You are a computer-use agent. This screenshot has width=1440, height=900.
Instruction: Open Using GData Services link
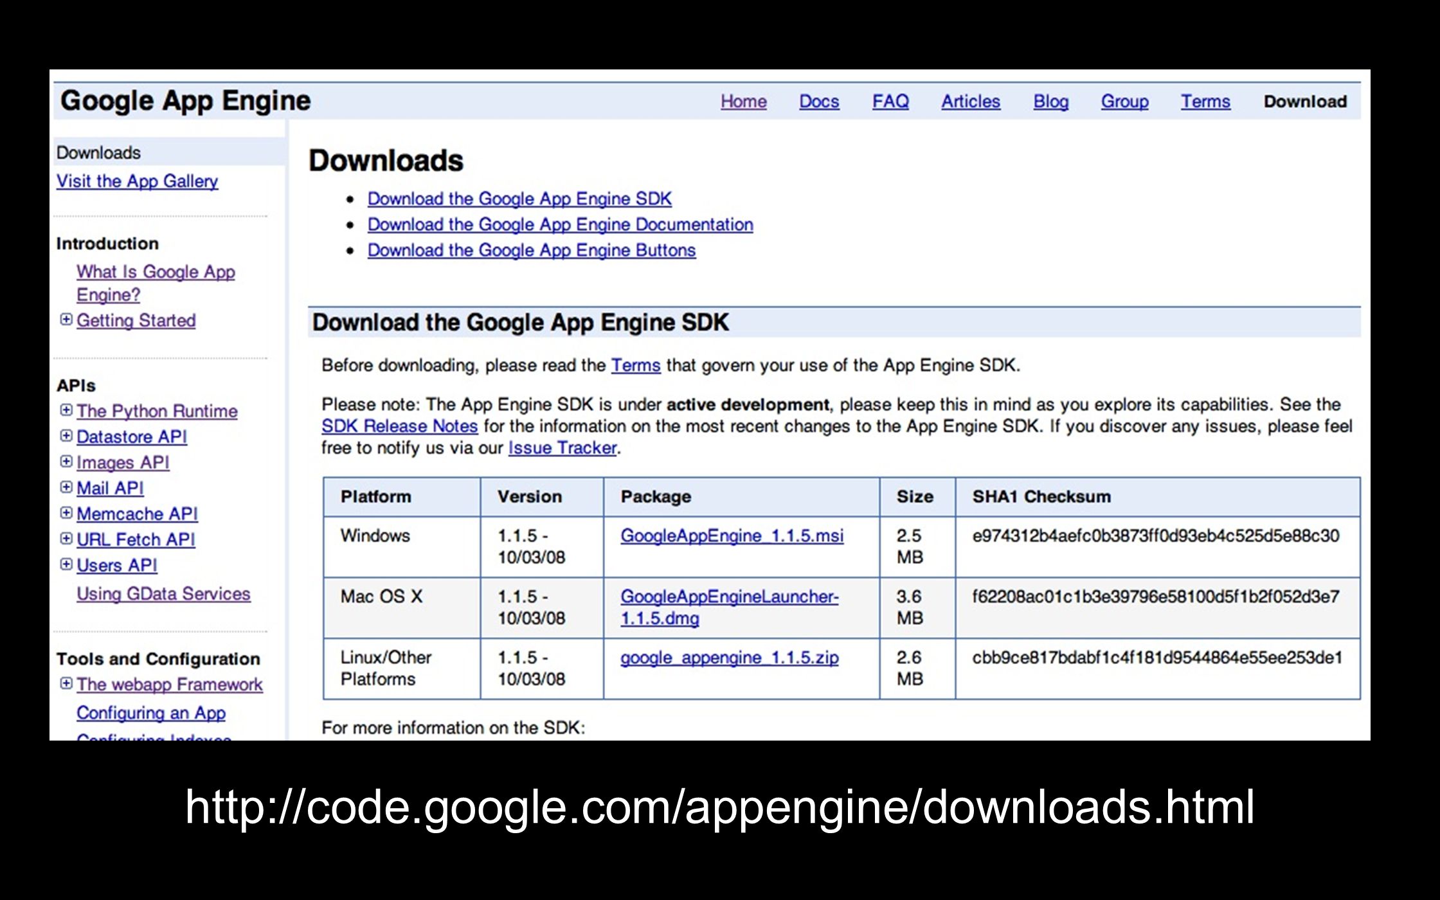(x=163, y=593)
